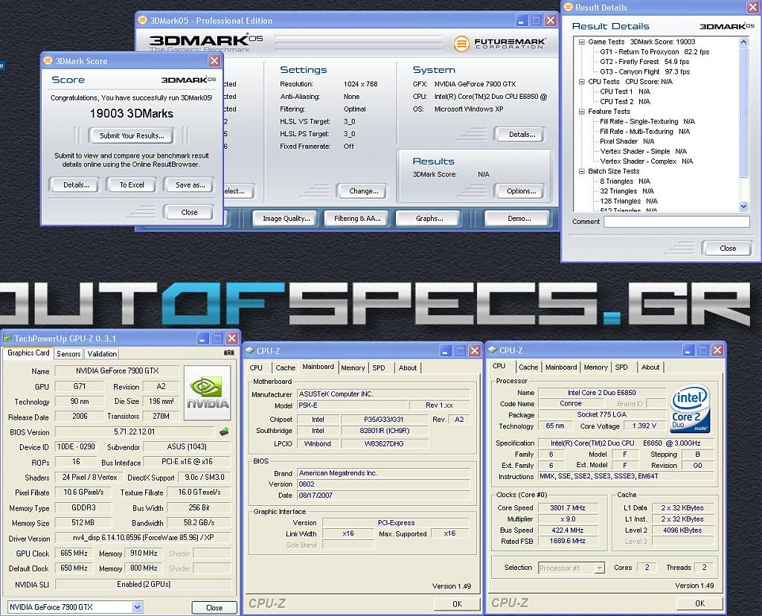
Task: Collapse the Feature Tests tree node
Action: [581, 112]
